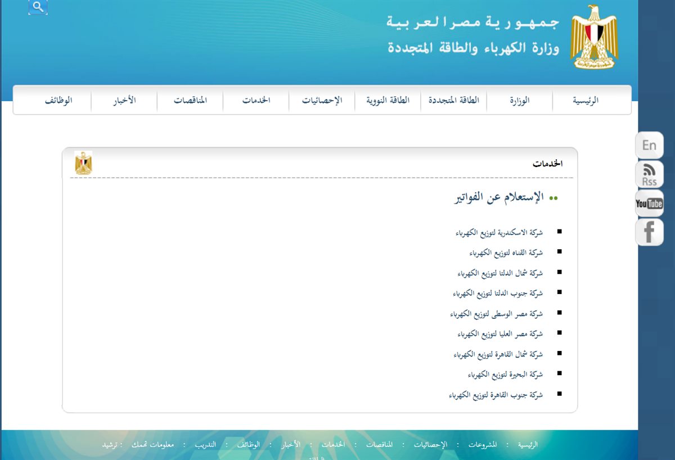
Task: Open شركة القناه لتوزيع الكهرباء link
Action: pos(506,253)
